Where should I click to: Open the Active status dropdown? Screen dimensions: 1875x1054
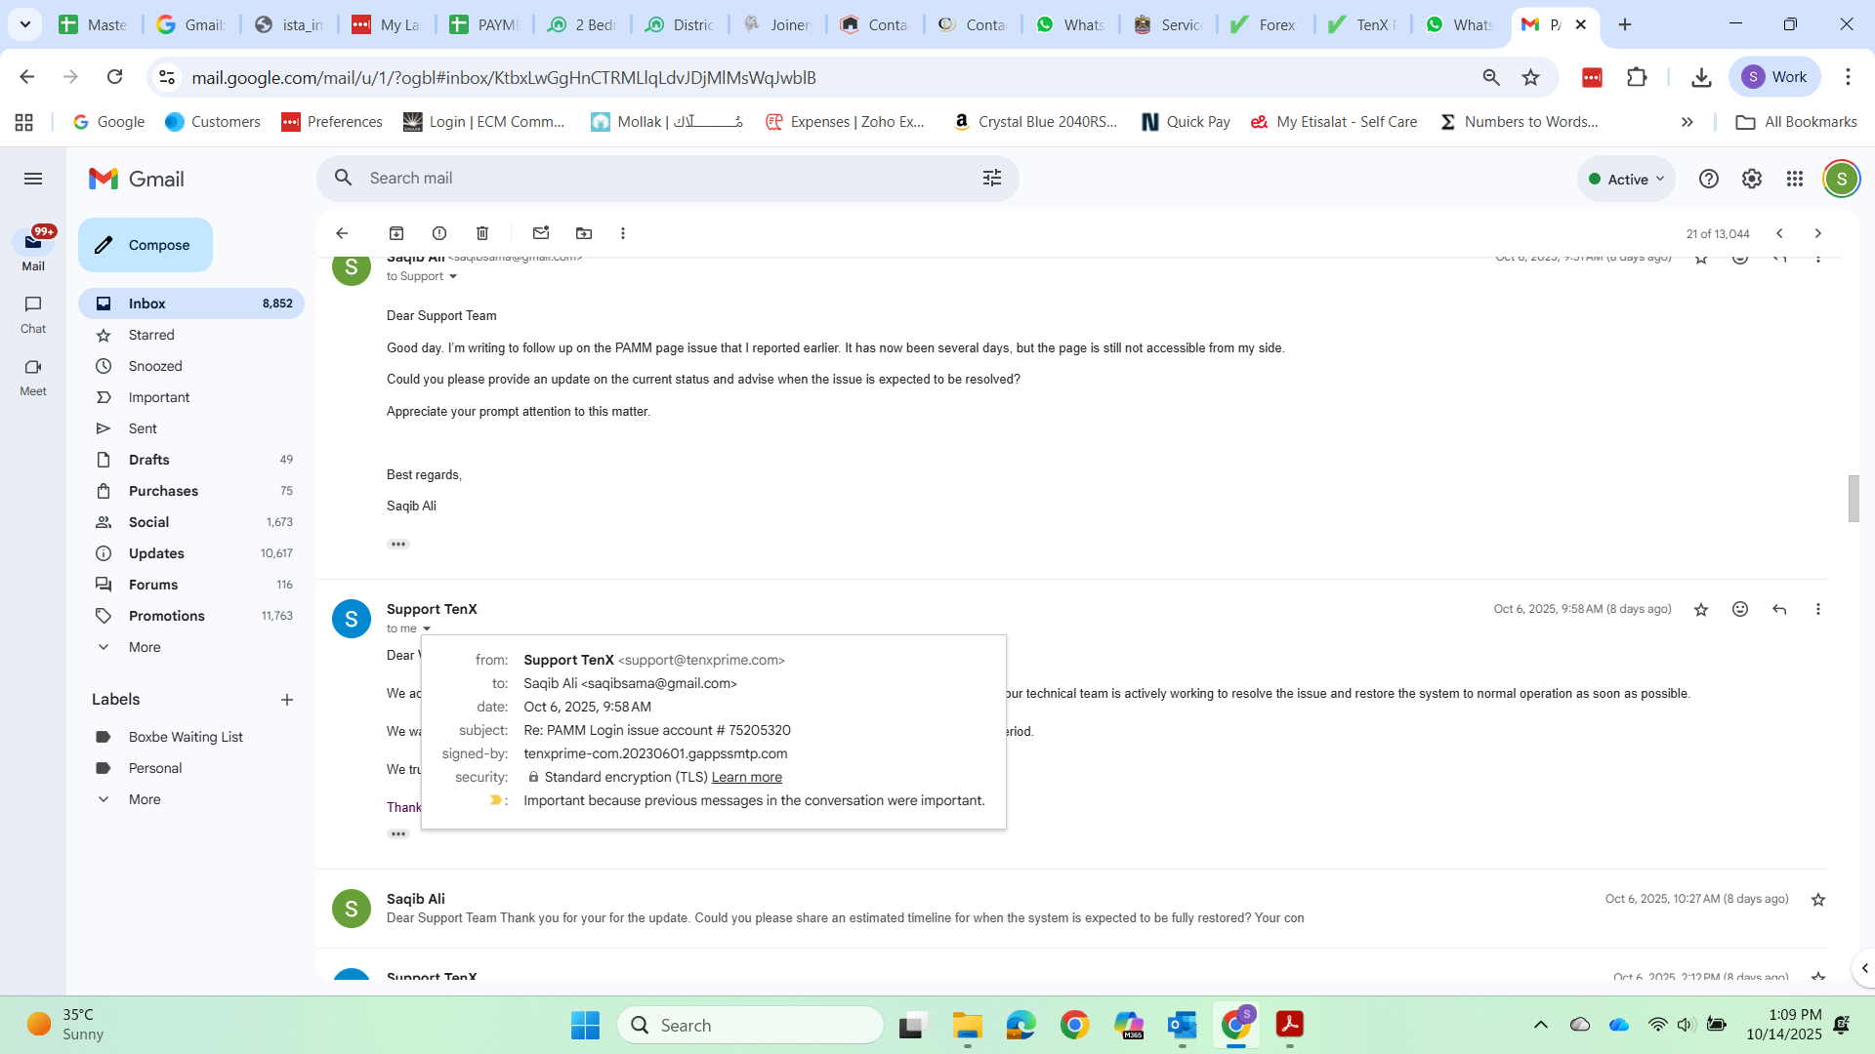(1626, 180)
